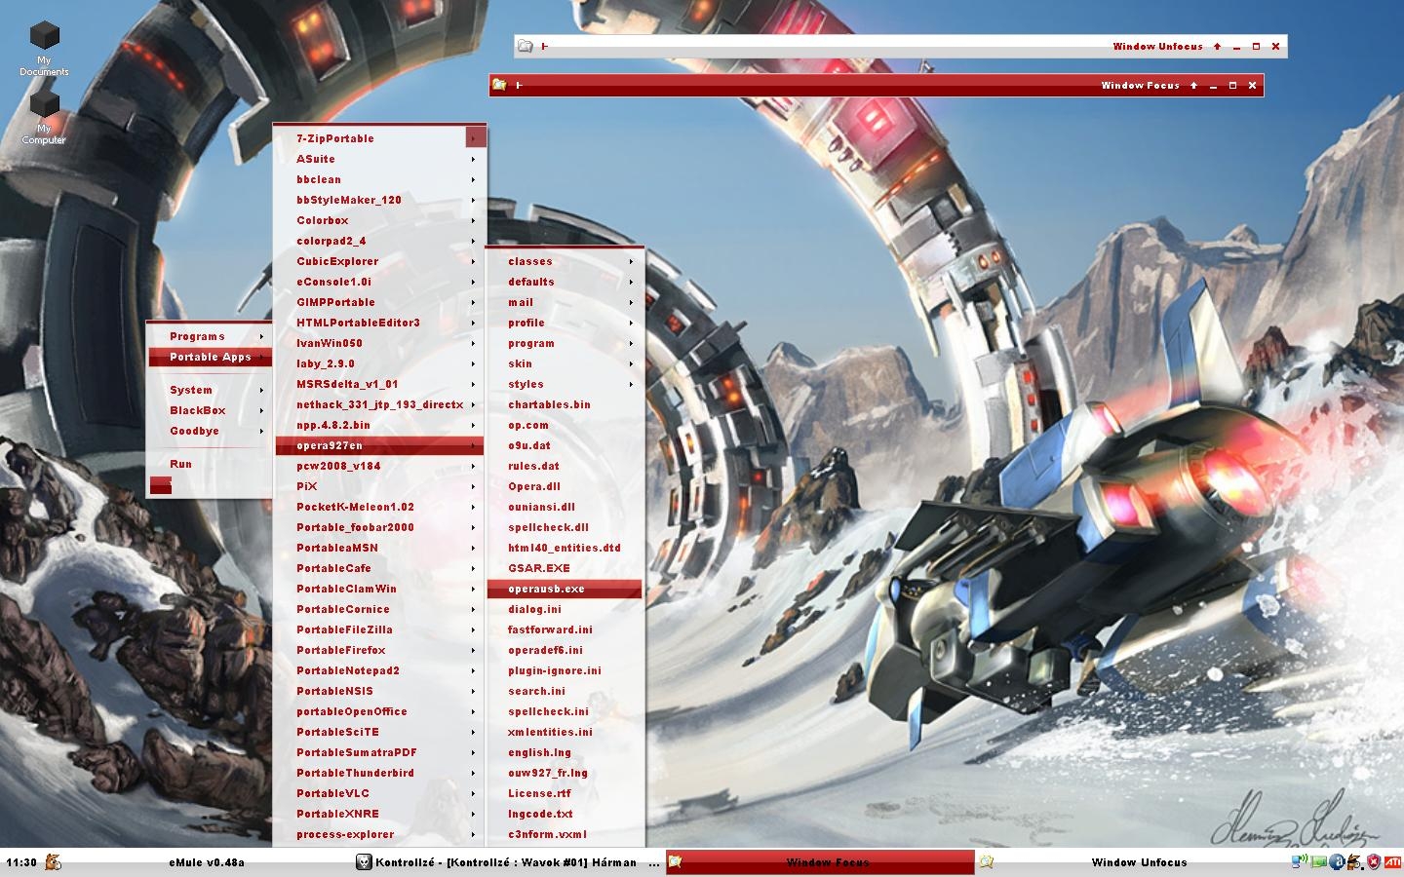This screenshot has width=1404, height=877.
Task: Open english.lng entry
Action: pos(565,753)
